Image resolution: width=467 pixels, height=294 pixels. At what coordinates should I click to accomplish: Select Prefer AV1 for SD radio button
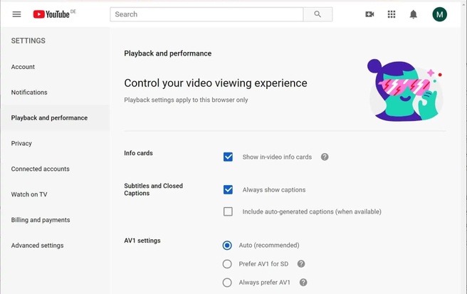227,264
